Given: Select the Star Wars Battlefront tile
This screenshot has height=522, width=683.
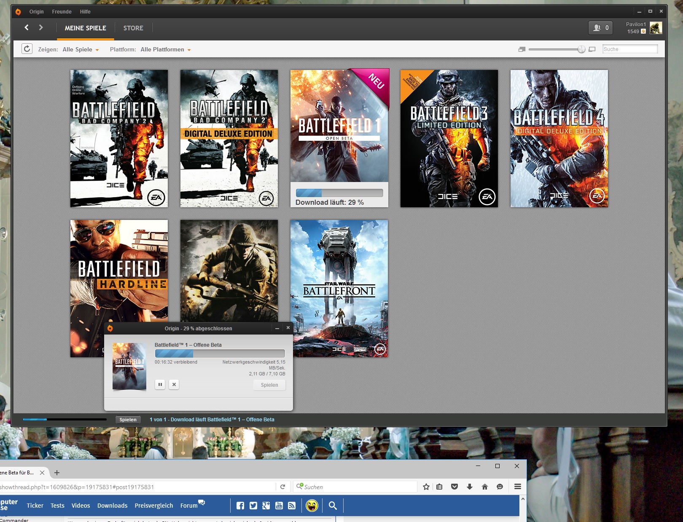Looking at the screenshot, I should (339, 289).
